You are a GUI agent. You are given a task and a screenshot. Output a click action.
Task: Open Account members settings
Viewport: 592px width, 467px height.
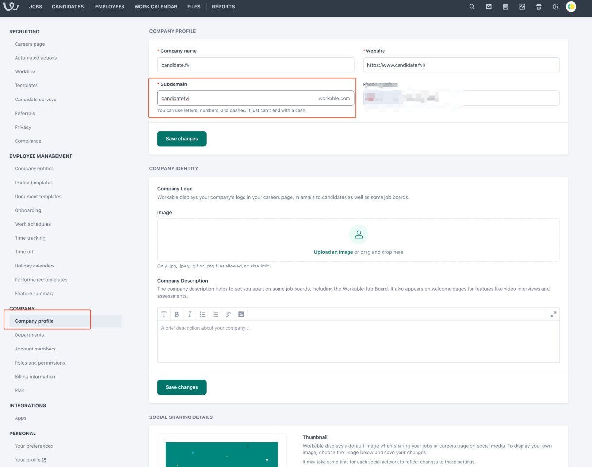click(35, 349)
